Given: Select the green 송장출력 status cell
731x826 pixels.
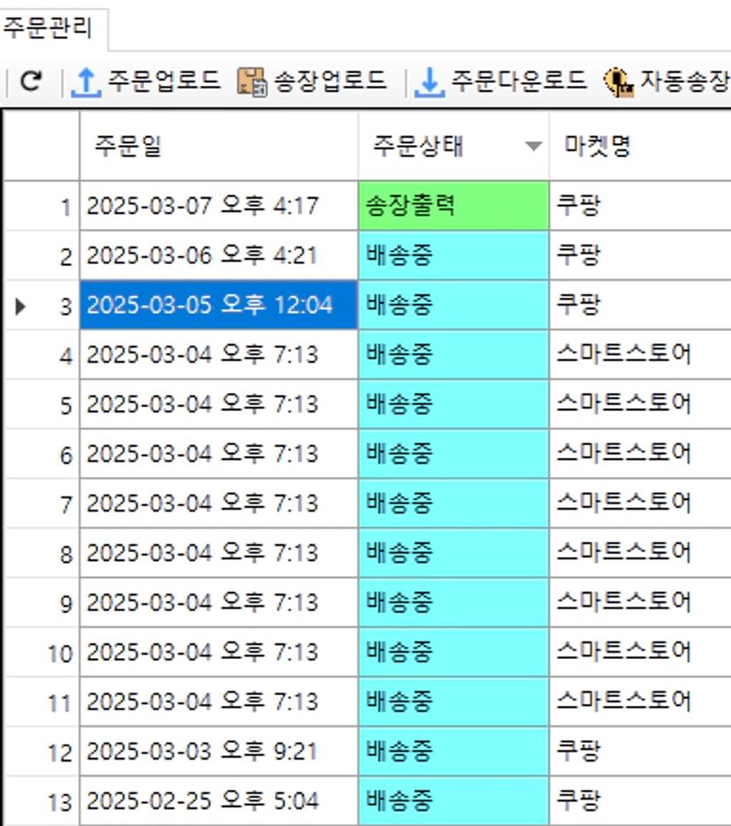Looking at the screenshot, I should [x=453, y=206].
